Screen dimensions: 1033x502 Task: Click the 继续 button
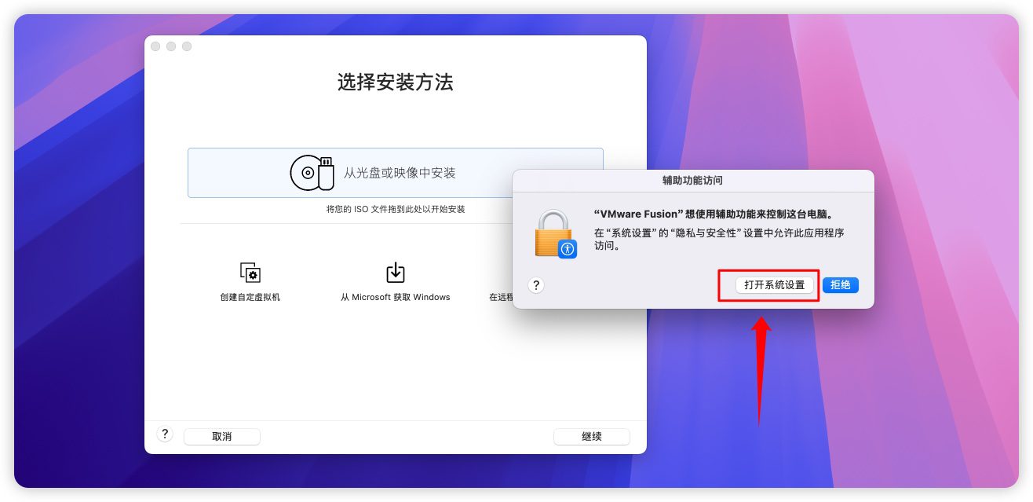592,437
